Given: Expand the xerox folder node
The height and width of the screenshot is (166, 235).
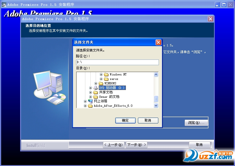Looking at the screenshot, I should [x=101, y=79].
